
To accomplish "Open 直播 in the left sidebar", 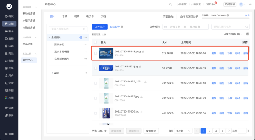I will click(x=9, y=38).
